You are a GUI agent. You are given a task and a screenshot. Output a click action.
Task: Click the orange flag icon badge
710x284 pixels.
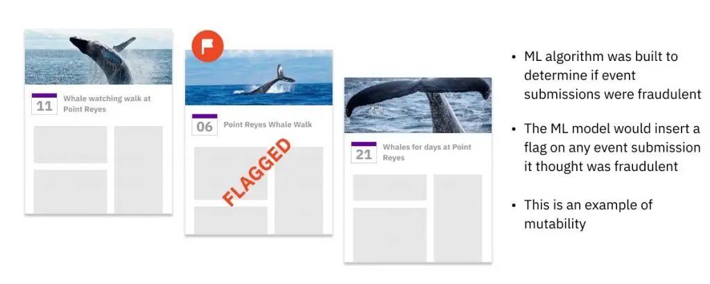point(207,46)
